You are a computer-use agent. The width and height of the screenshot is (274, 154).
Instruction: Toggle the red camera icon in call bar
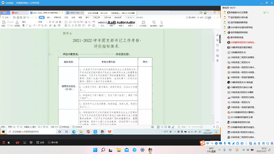coord(17,143)
